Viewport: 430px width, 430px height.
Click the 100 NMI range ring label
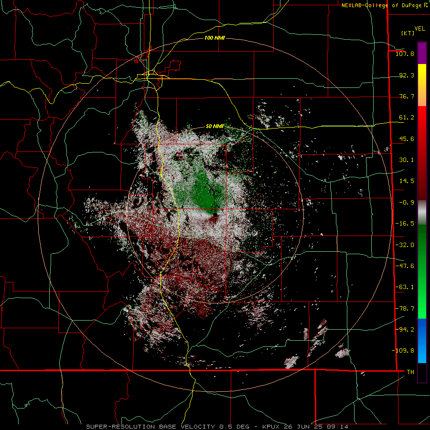point(215,38)
